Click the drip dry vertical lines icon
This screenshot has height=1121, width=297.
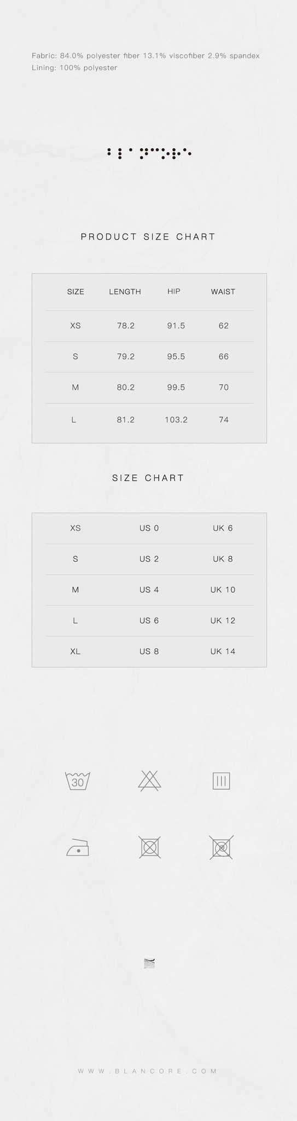(221, 781)
